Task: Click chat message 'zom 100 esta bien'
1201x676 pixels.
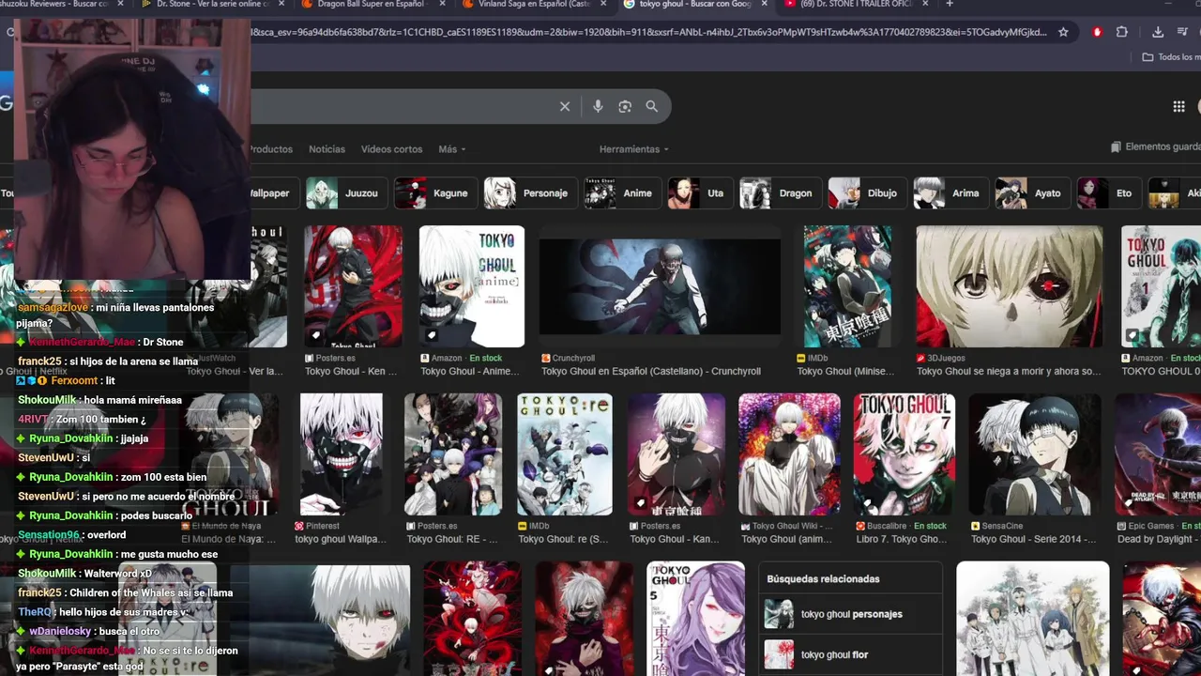Action: [163, 477]
